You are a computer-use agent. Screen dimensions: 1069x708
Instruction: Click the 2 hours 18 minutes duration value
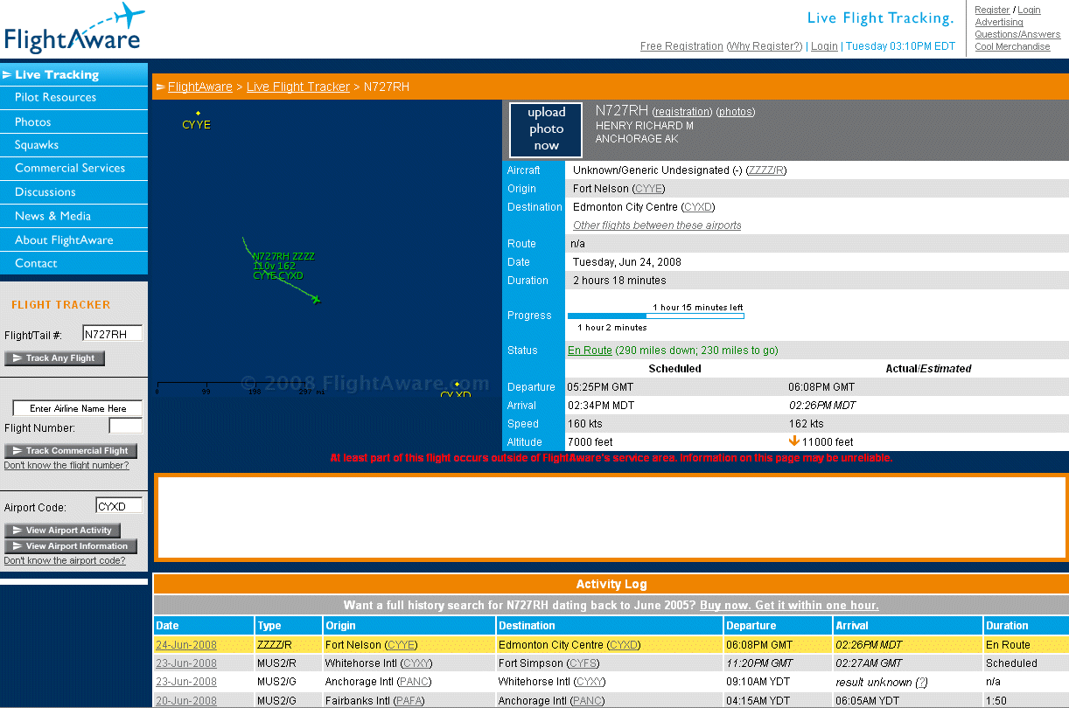pyautogui.click(x=619, y=281)
